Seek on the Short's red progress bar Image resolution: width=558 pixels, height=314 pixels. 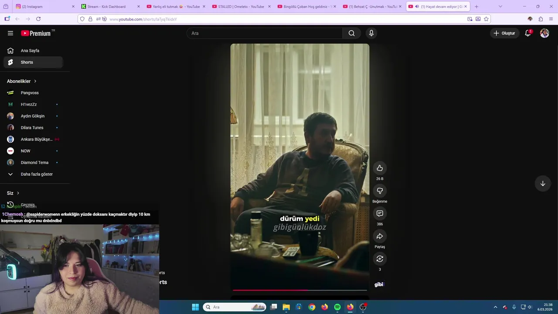(x=300, y=290)
